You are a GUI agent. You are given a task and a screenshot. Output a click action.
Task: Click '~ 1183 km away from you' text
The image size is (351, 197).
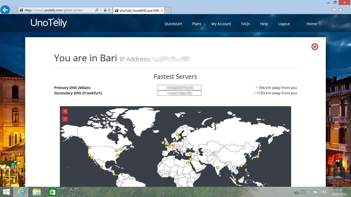(x=275, y=93)
